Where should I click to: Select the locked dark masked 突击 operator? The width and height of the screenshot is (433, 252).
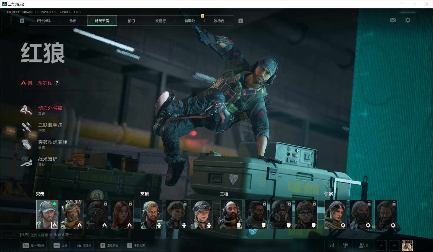tap(97, 214)
